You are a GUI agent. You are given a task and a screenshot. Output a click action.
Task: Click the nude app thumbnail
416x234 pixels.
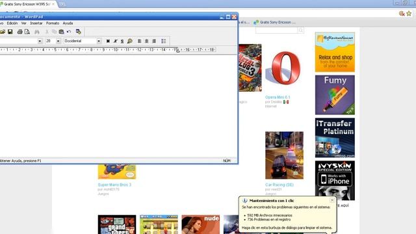point(201,224)
